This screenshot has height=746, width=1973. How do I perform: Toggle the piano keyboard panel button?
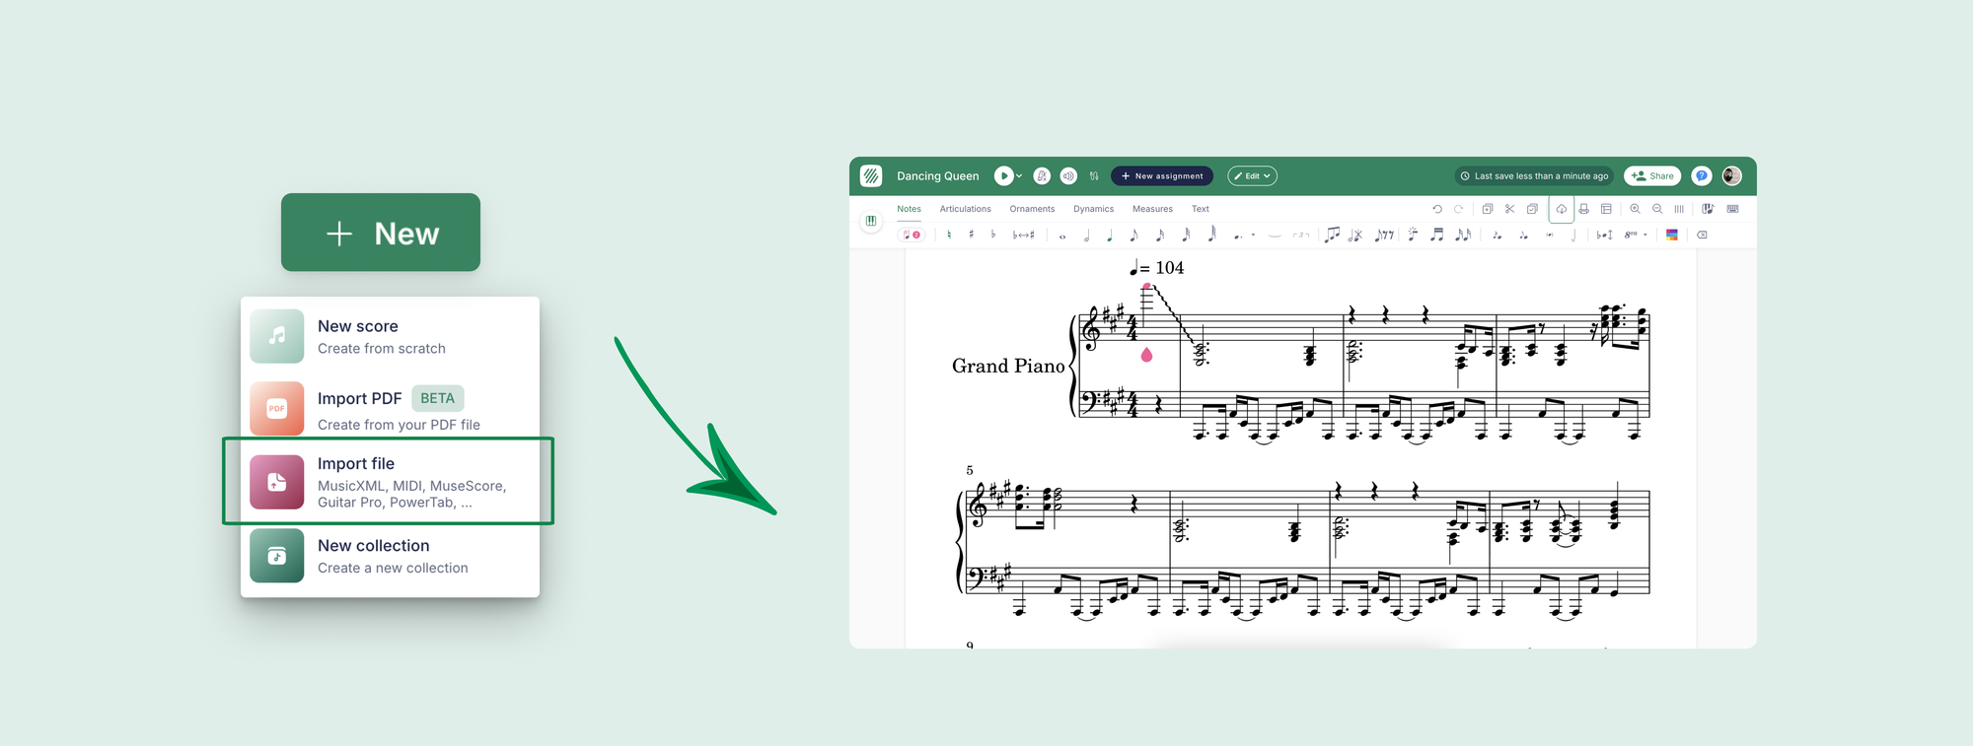[x=871, y=222]
